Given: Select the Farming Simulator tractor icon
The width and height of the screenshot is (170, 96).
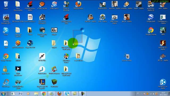Looking at the screenshot, I should pos(6,17).
